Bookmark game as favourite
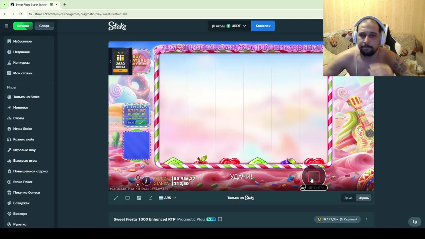This screenshot has height=239, width=425. point(220,219)
